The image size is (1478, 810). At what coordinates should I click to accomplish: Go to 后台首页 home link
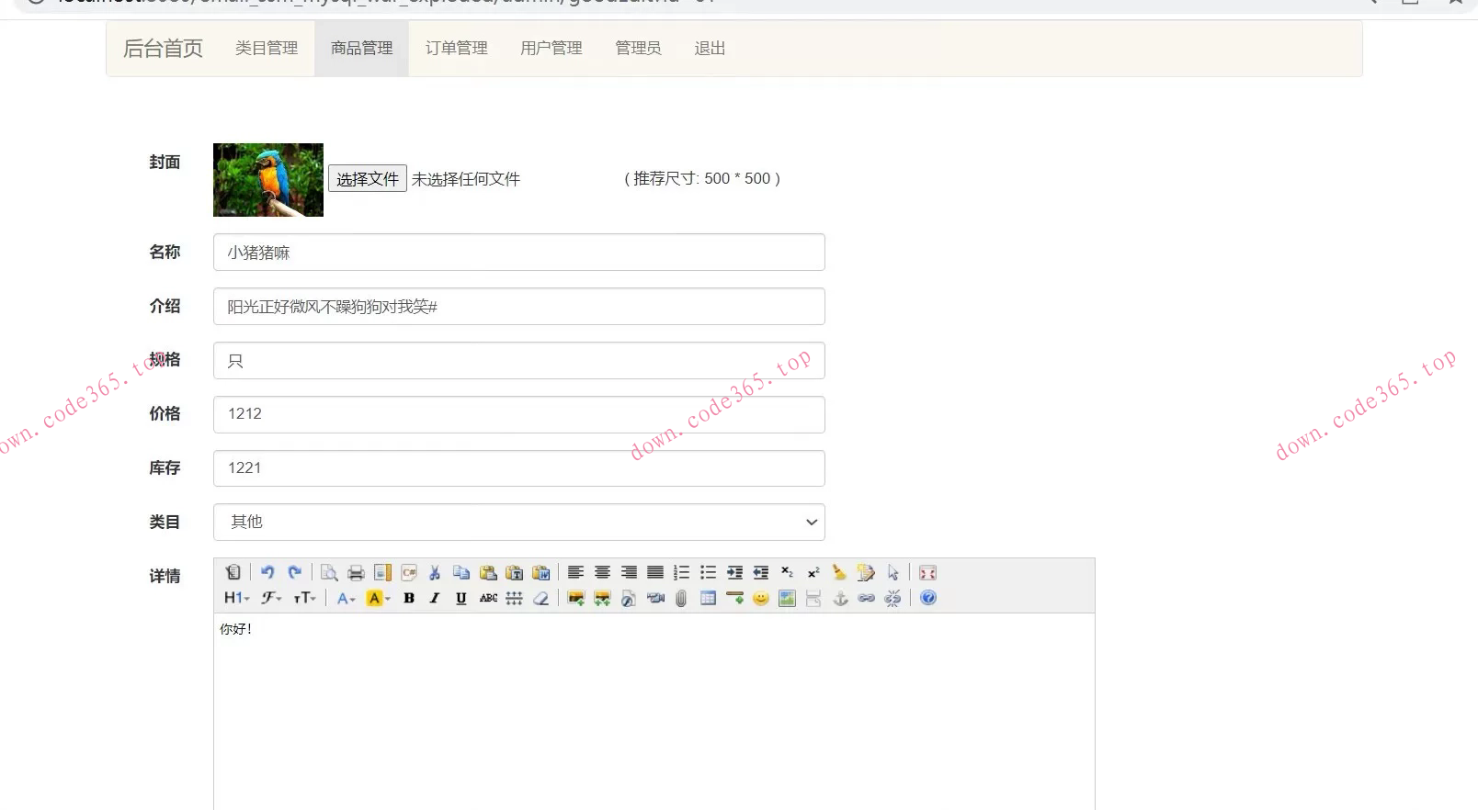[163, 49]
